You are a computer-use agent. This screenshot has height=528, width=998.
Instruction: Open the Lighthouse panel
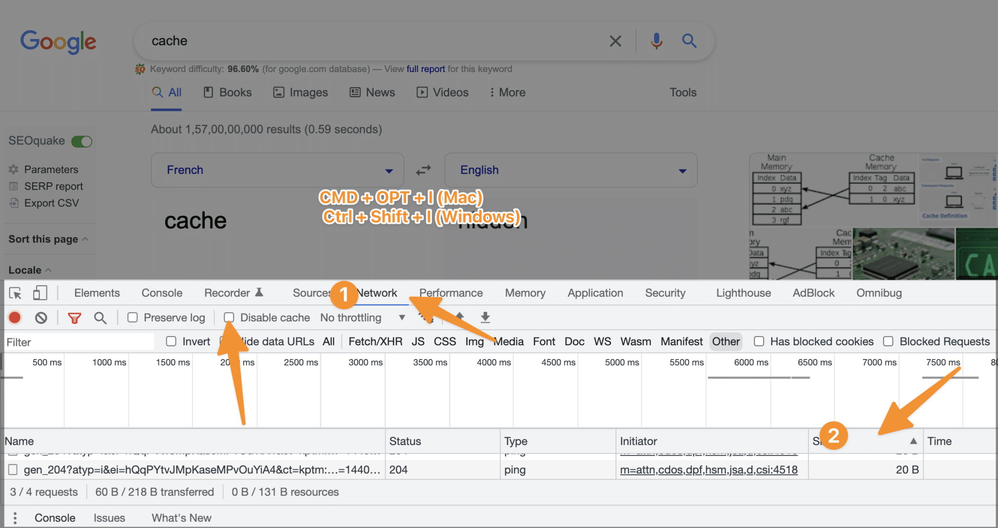point(743,293)
